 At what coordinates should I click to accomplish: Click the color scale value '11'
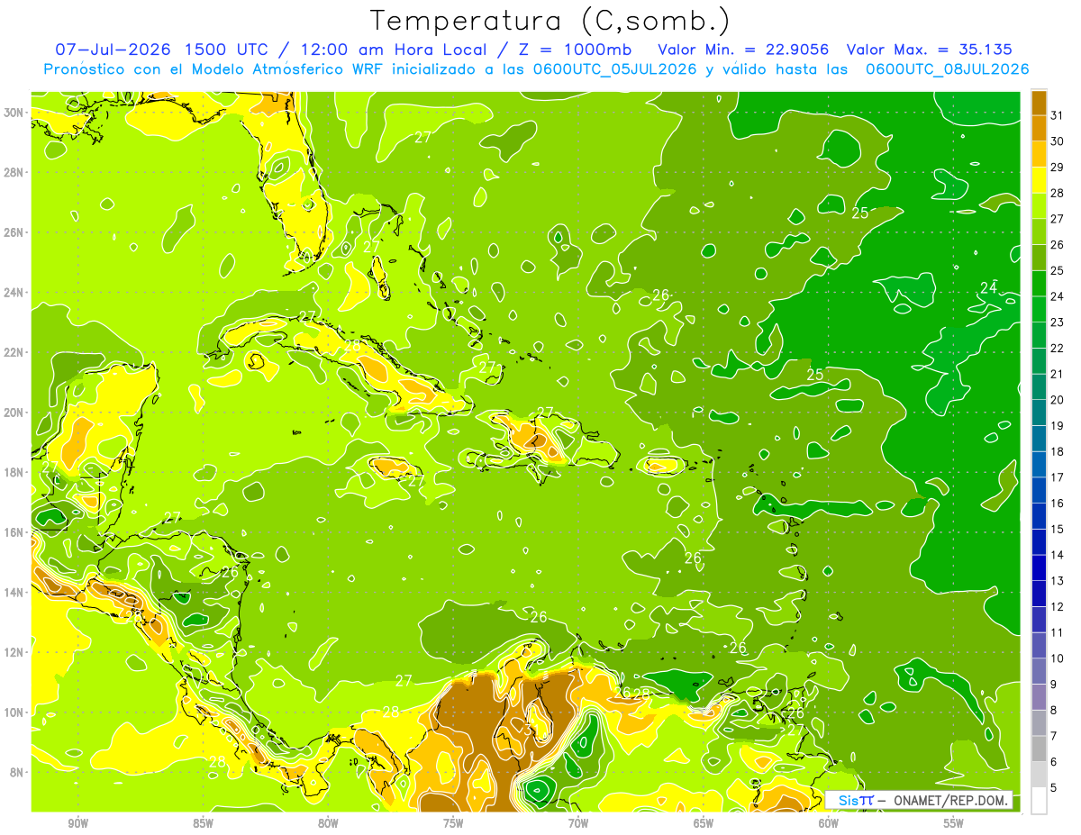tap(1058, 633)
